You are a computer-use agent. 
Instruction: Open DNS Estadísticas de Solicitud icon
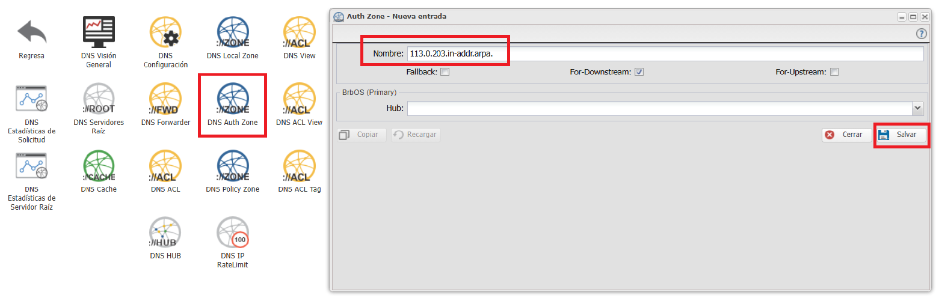point(32,99)
